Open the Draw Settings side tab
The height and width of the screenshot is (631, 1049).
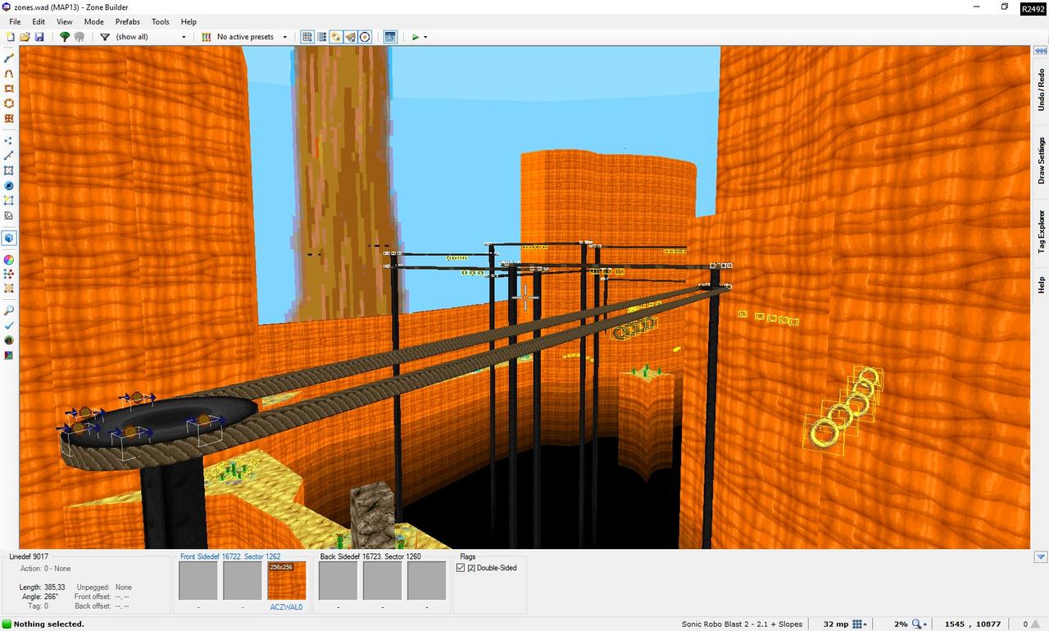pyautogui.click(x=1041, y=160)
